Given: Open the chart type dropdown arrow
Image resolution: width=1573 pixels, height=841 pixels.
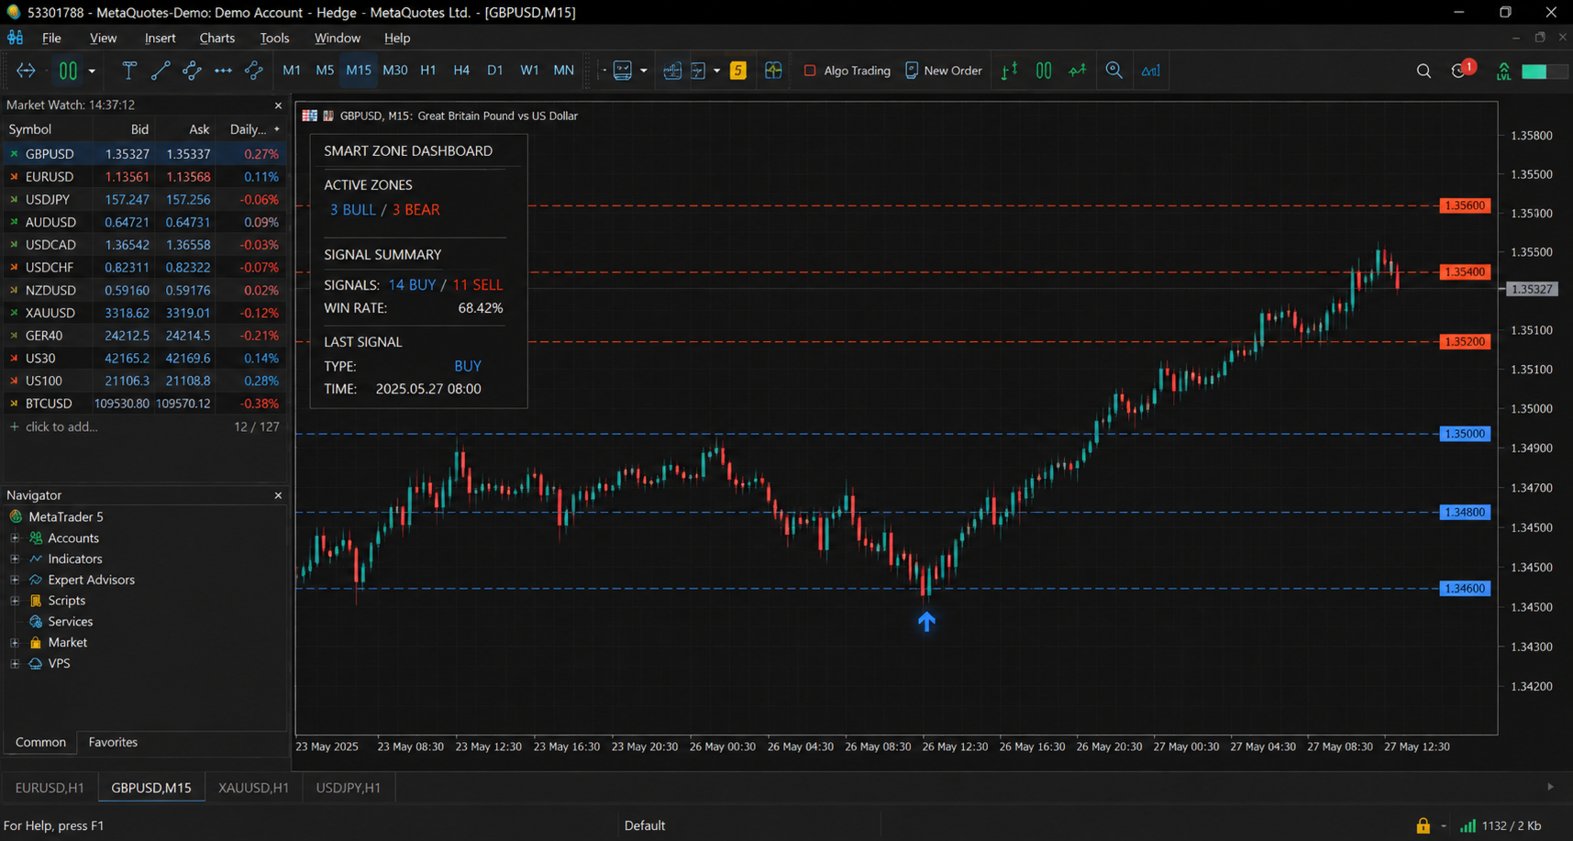Looking at the screenshot, I should (92, 71).
